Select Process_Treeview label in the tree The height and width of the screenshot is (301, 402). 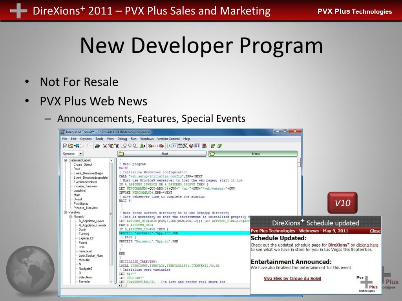coord(85,208)
